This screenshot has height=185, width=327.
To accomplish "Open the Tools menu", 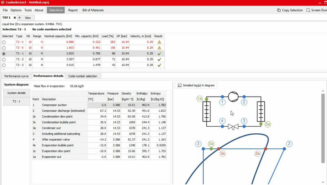I will pyautogui.click(x=28, y=10).
